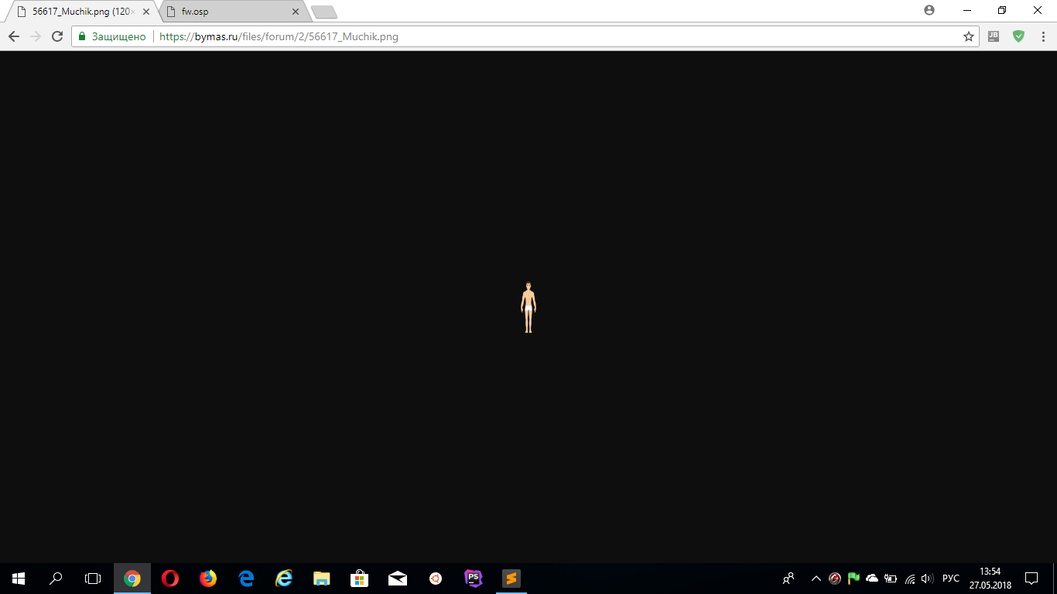1057x594 pixels.
Task: Reload the page with the refresh icon
Action: [56, 36]
